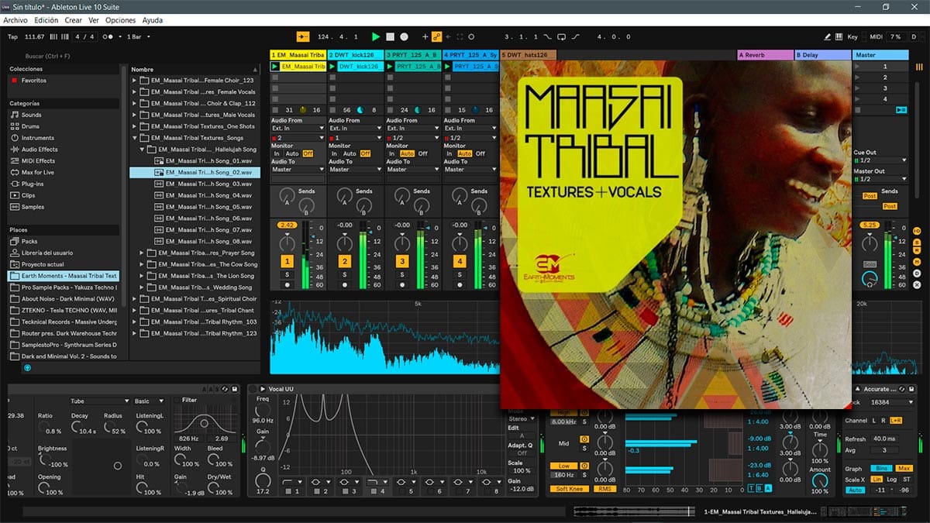Open the Master Out dropdown
The width and height of the screenshot is (930, 523).
click(x=880, y=179)
